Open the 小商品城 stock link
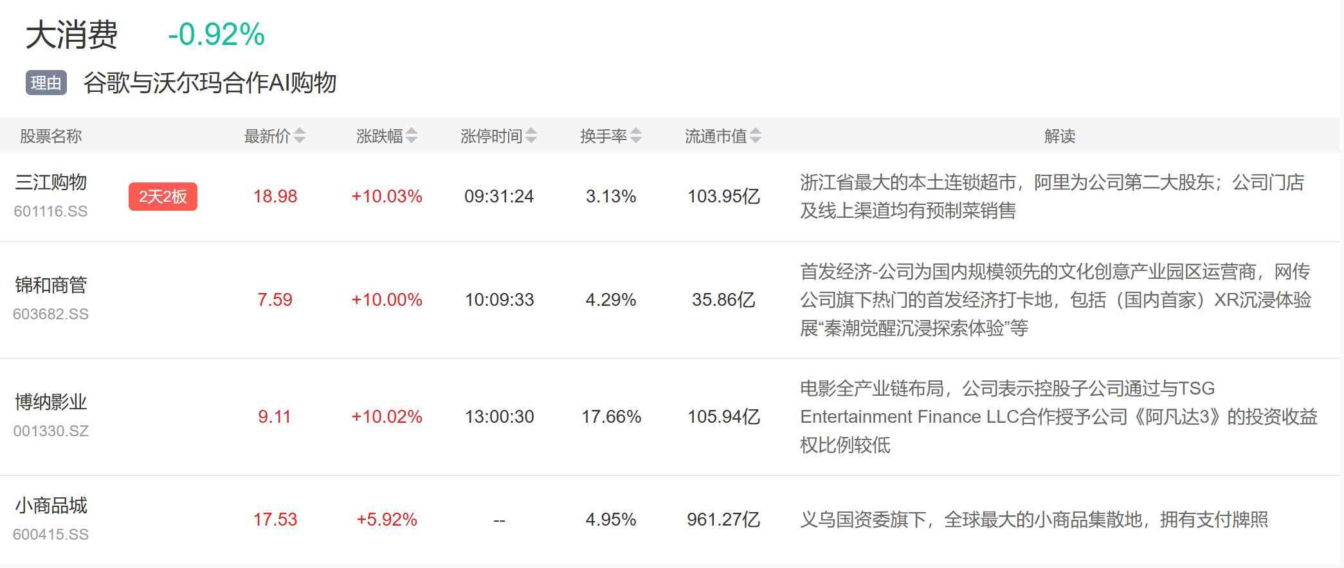This screenshot has height=568, width=1344. 51,506
